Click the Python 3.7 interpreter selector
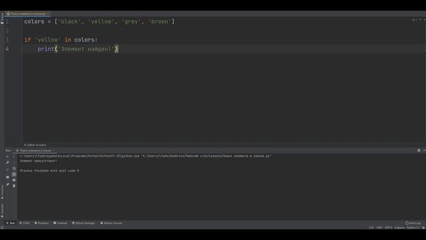This screenshot has height=240, width=426. [413, 227]
